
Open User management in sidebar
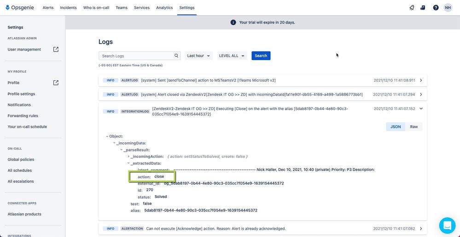(24, 50)
